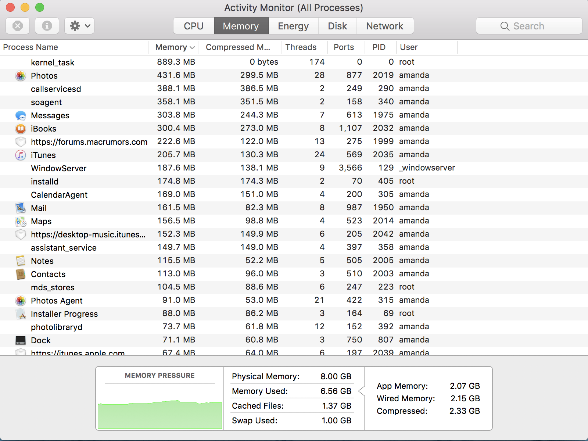Click the Quit Process X icon

point(18,26)
